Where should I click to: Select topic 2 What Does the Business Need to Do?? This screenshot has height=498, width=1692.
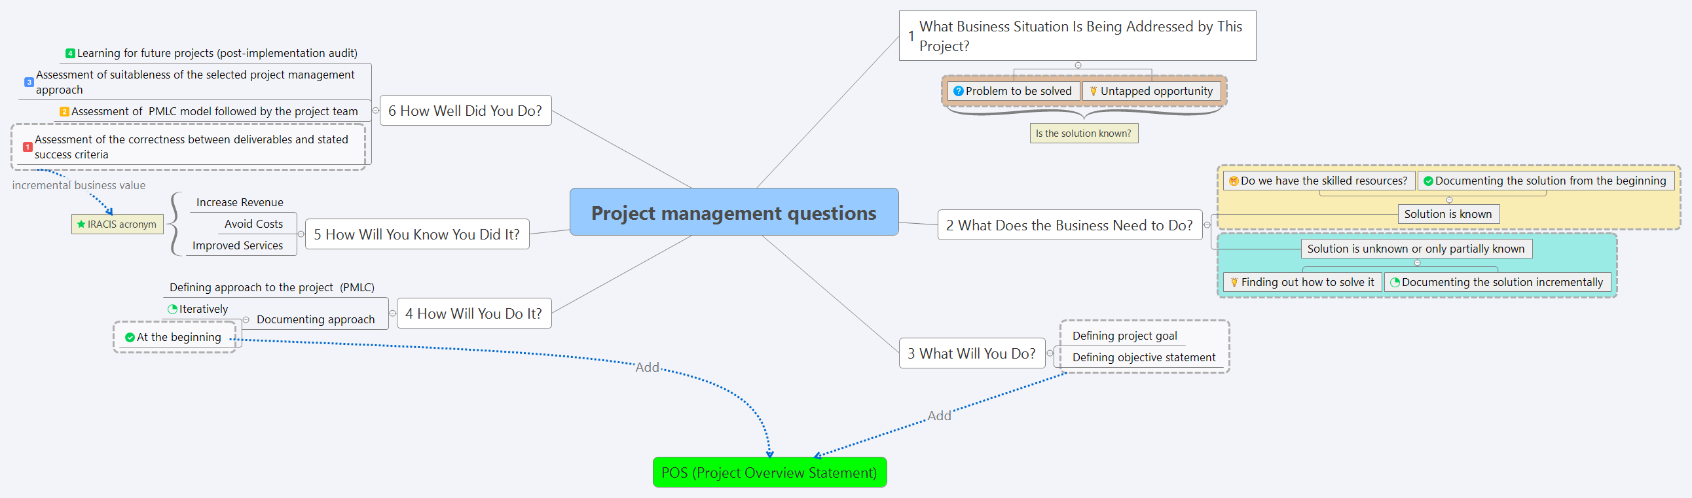(x=1069, y=225)
